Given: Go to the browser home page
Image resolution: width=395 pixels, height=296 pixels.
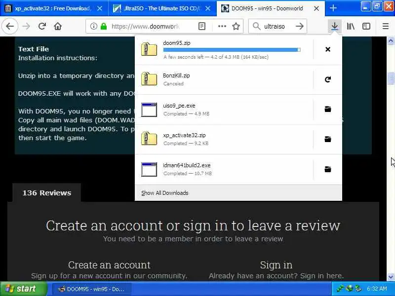Looking at the screenshot, I should click(58, 26).
